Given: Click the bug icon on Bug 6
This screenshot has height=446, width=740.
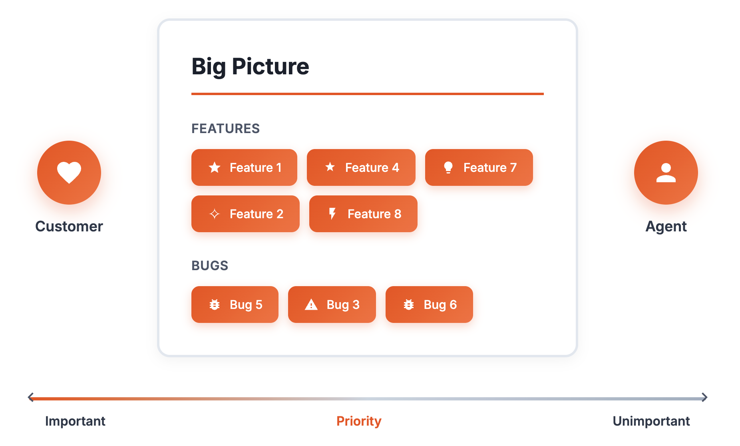Looking at the screenshot, I should click(408, 305).
